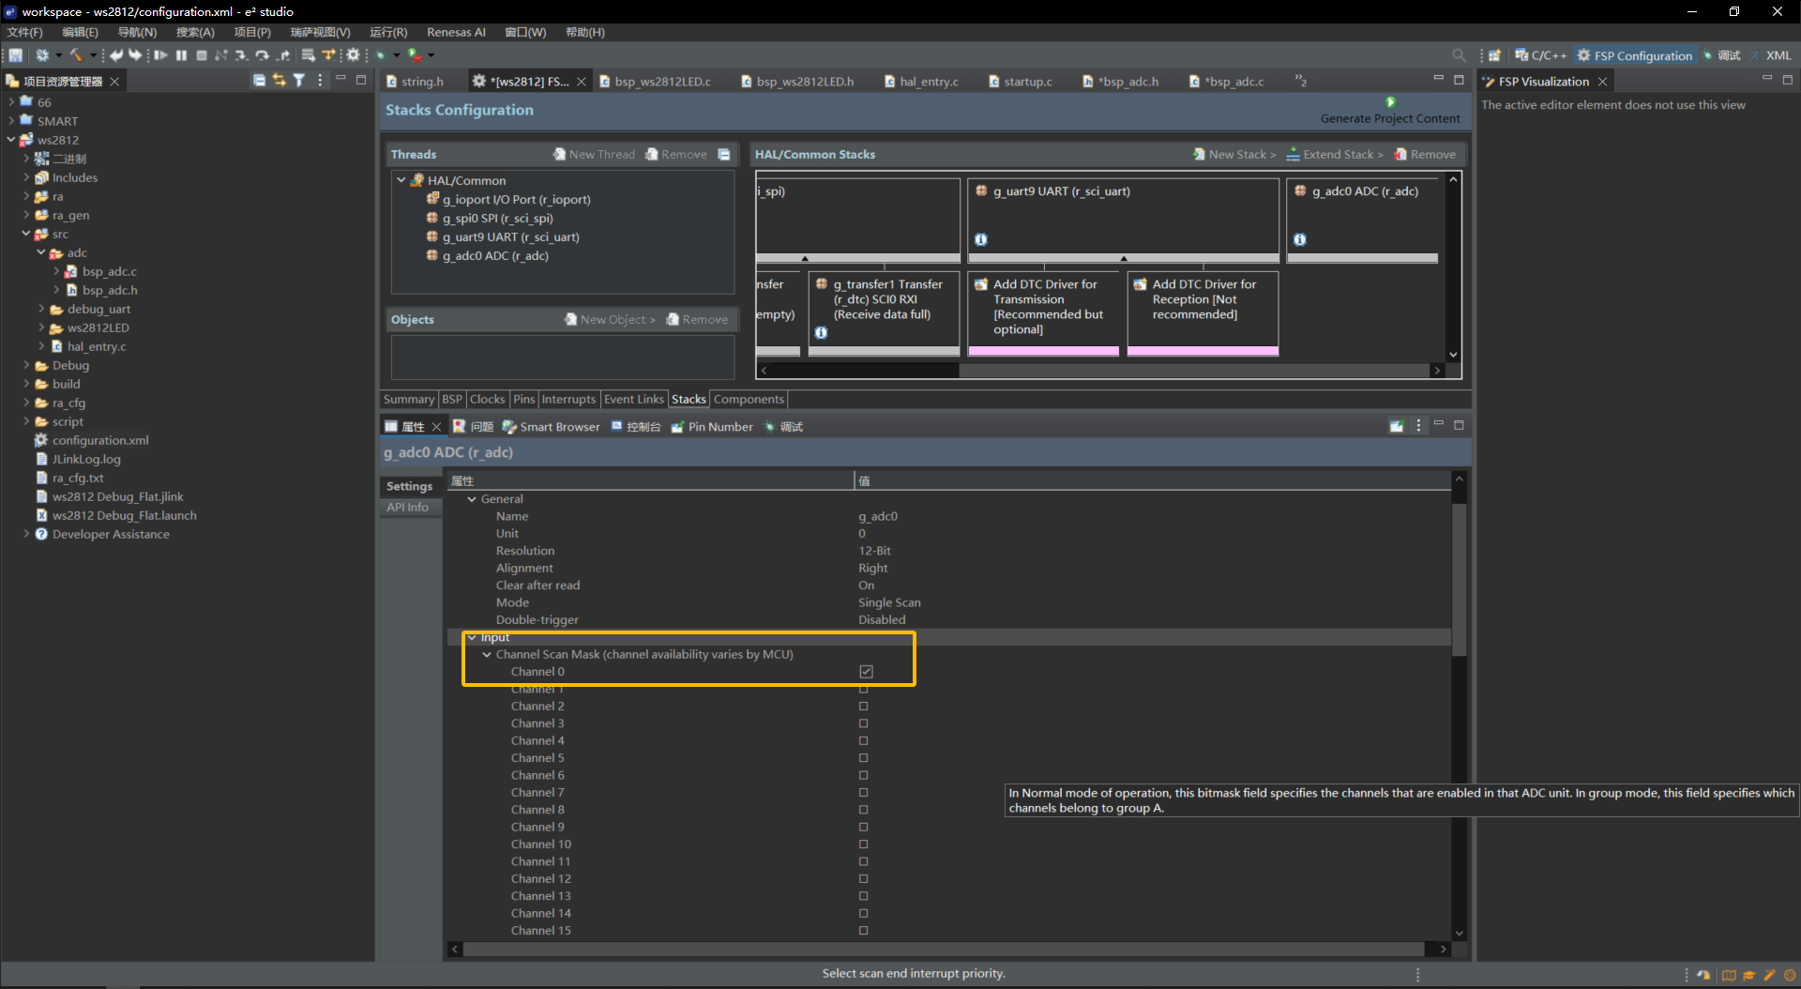Click the properties vertical scrollbar thumb
Screen dimensions: 1801x989
[1459, 580]
